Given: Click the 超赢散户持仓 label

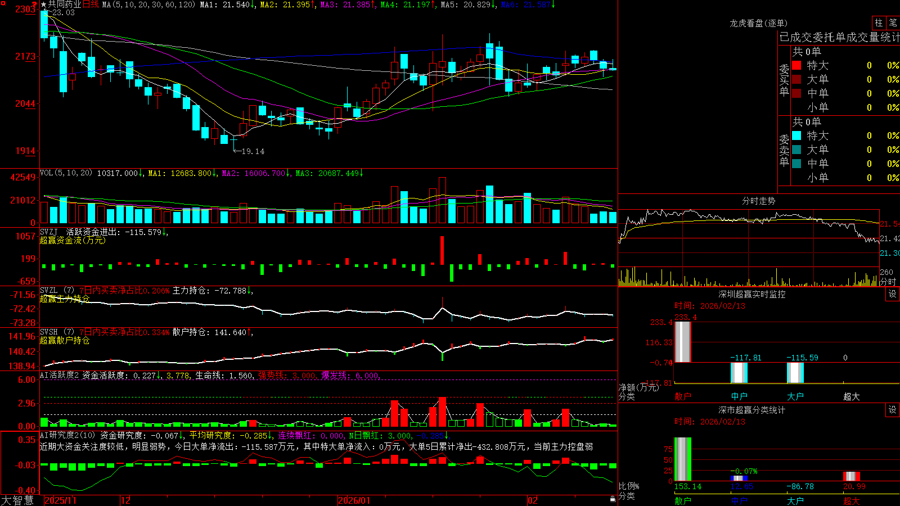Looking at the screenshot, I should coord(64,340).
